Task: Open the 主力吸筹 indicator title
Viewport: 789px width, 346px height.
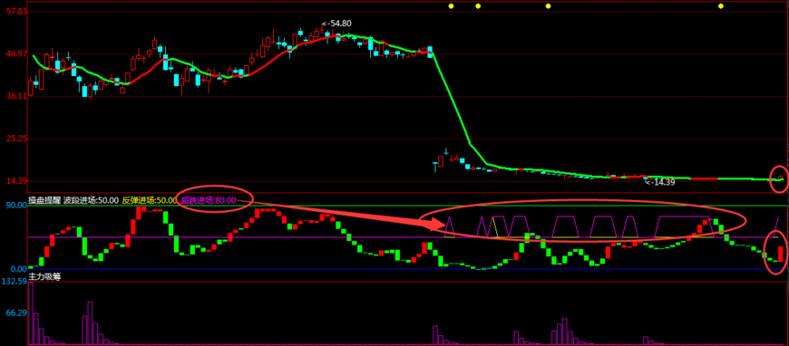Action: [x=44, y=276]
